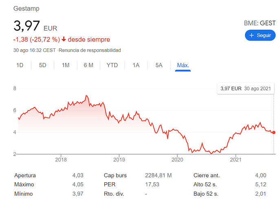The image size is (278, 203).
Task: Click the red endpoint dot on the chart
Action: click(274, 132)
